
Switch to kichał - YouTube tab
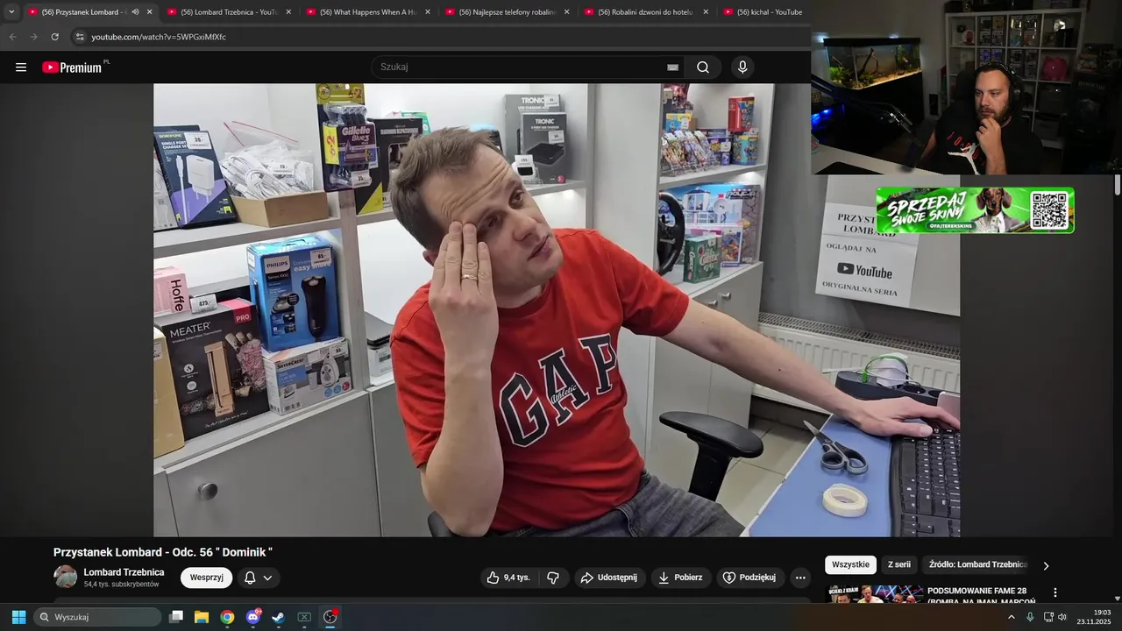coord(763,12)
